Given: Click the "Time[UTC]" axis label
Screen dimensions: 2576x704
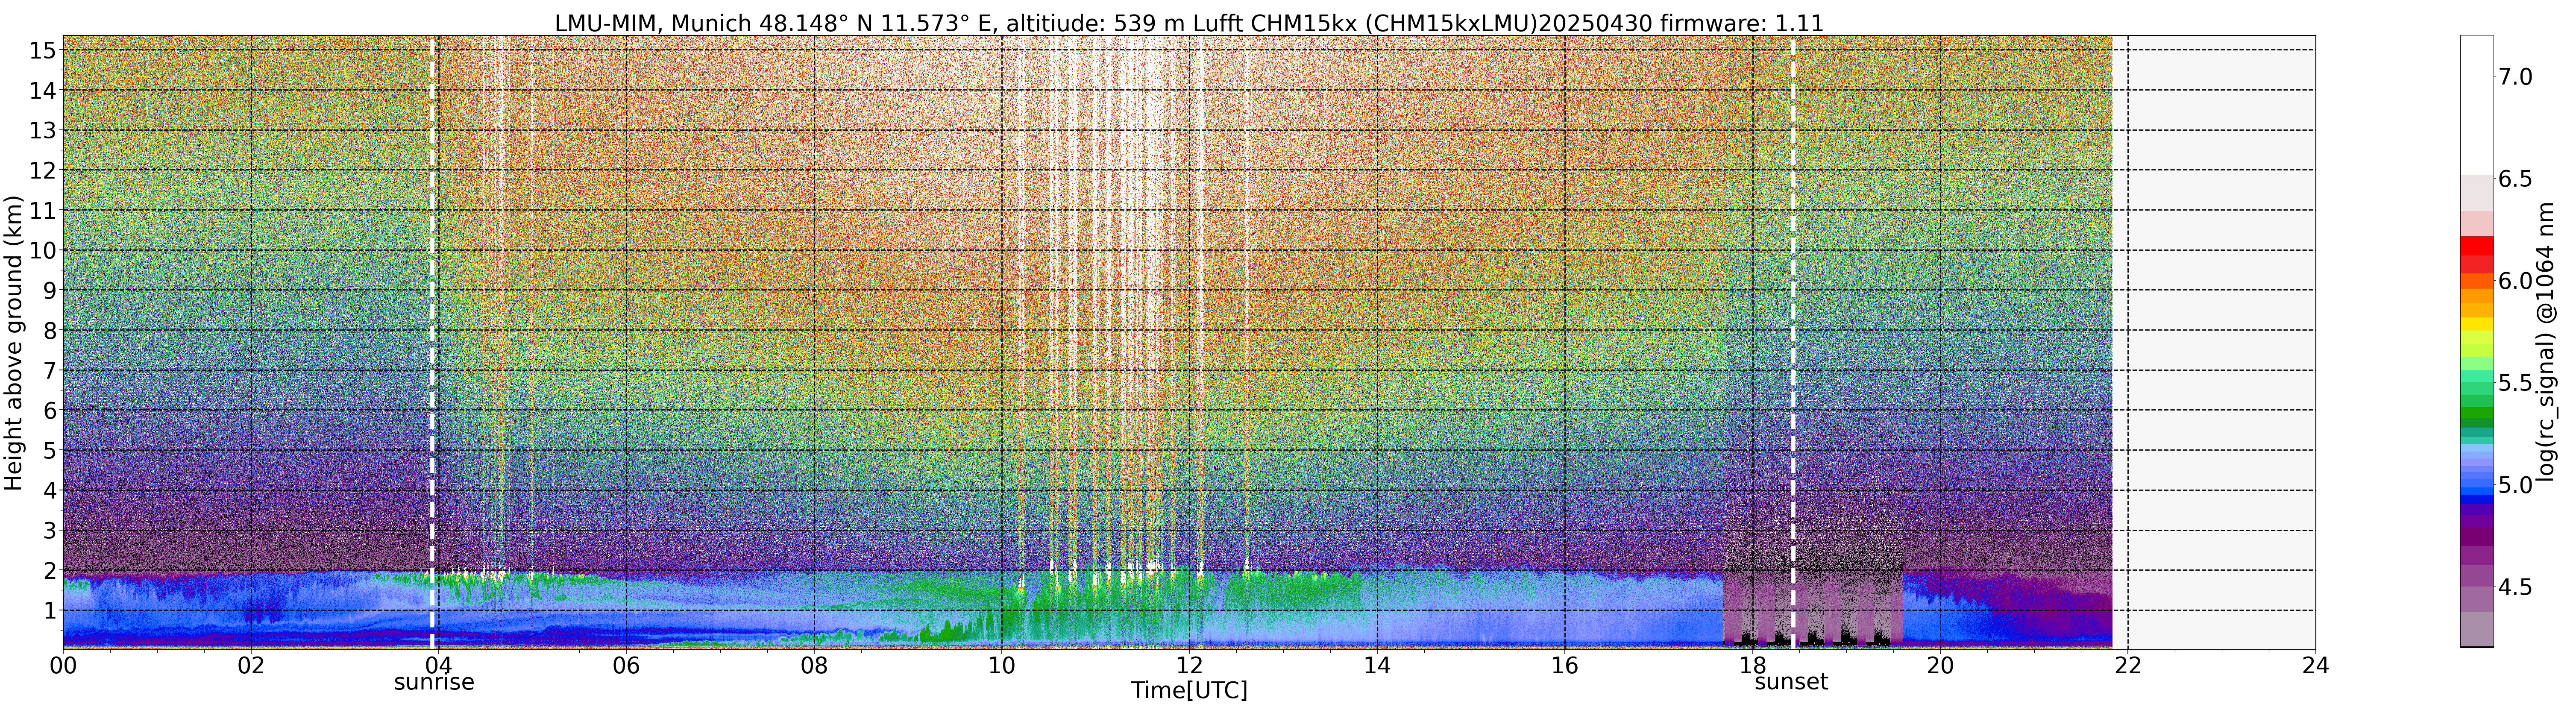Looking at the screenshot, I should 1189,690.
